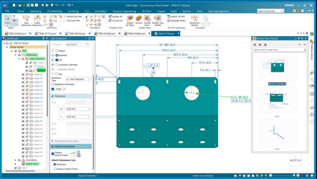
Task: Switch to TRM-07175.psm document tab
Action: [x=47, y=34]
